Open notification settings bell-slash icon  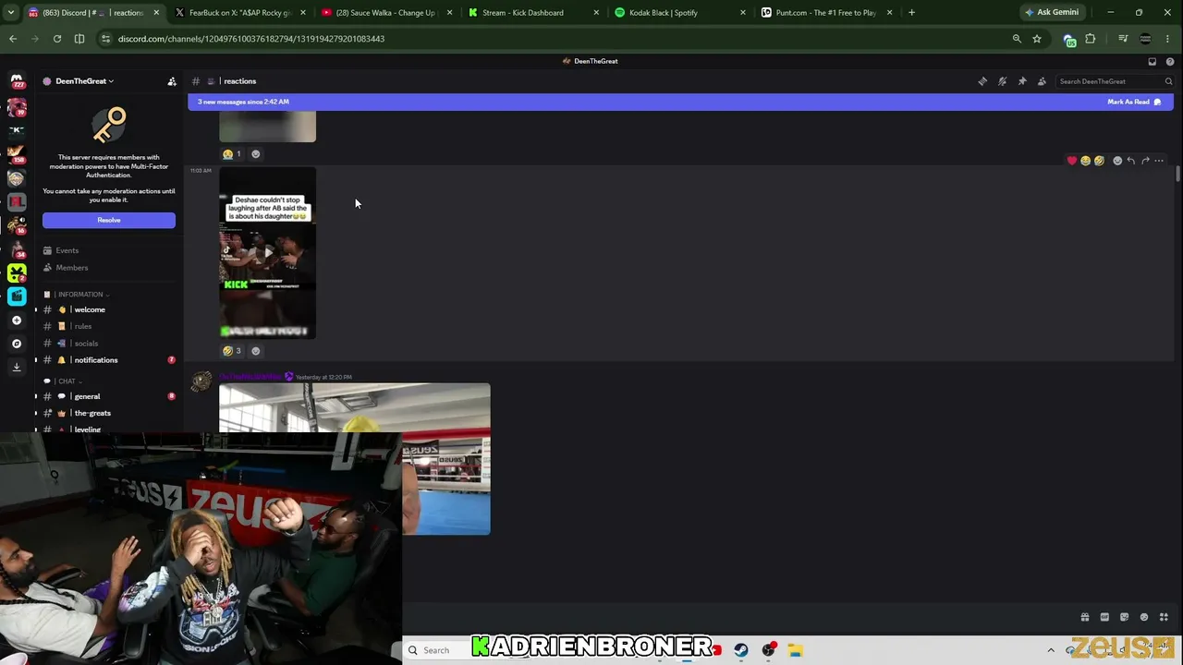point(1002,81)
